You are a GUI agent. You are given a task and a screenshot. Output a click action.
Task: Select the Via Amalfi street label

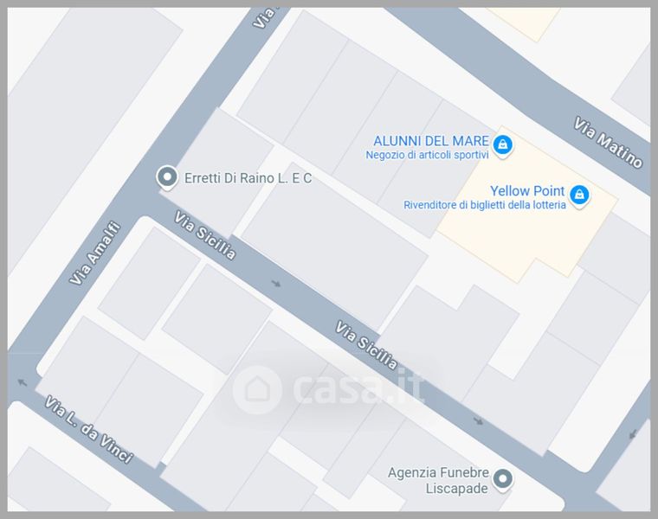[x=95, y=253]
